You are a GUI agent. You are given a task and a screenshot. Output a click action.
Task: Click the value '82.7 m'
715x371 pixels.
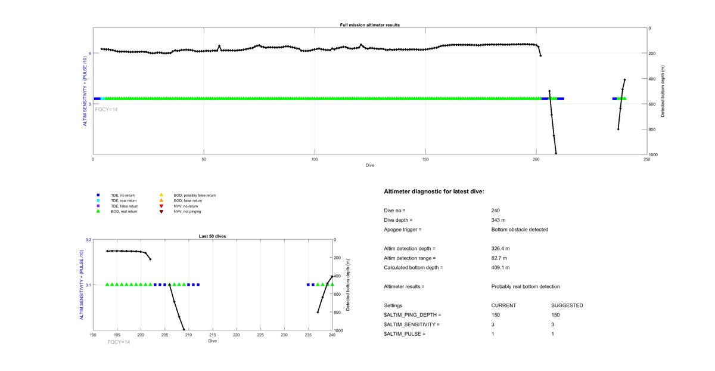(x=499, y=258)
